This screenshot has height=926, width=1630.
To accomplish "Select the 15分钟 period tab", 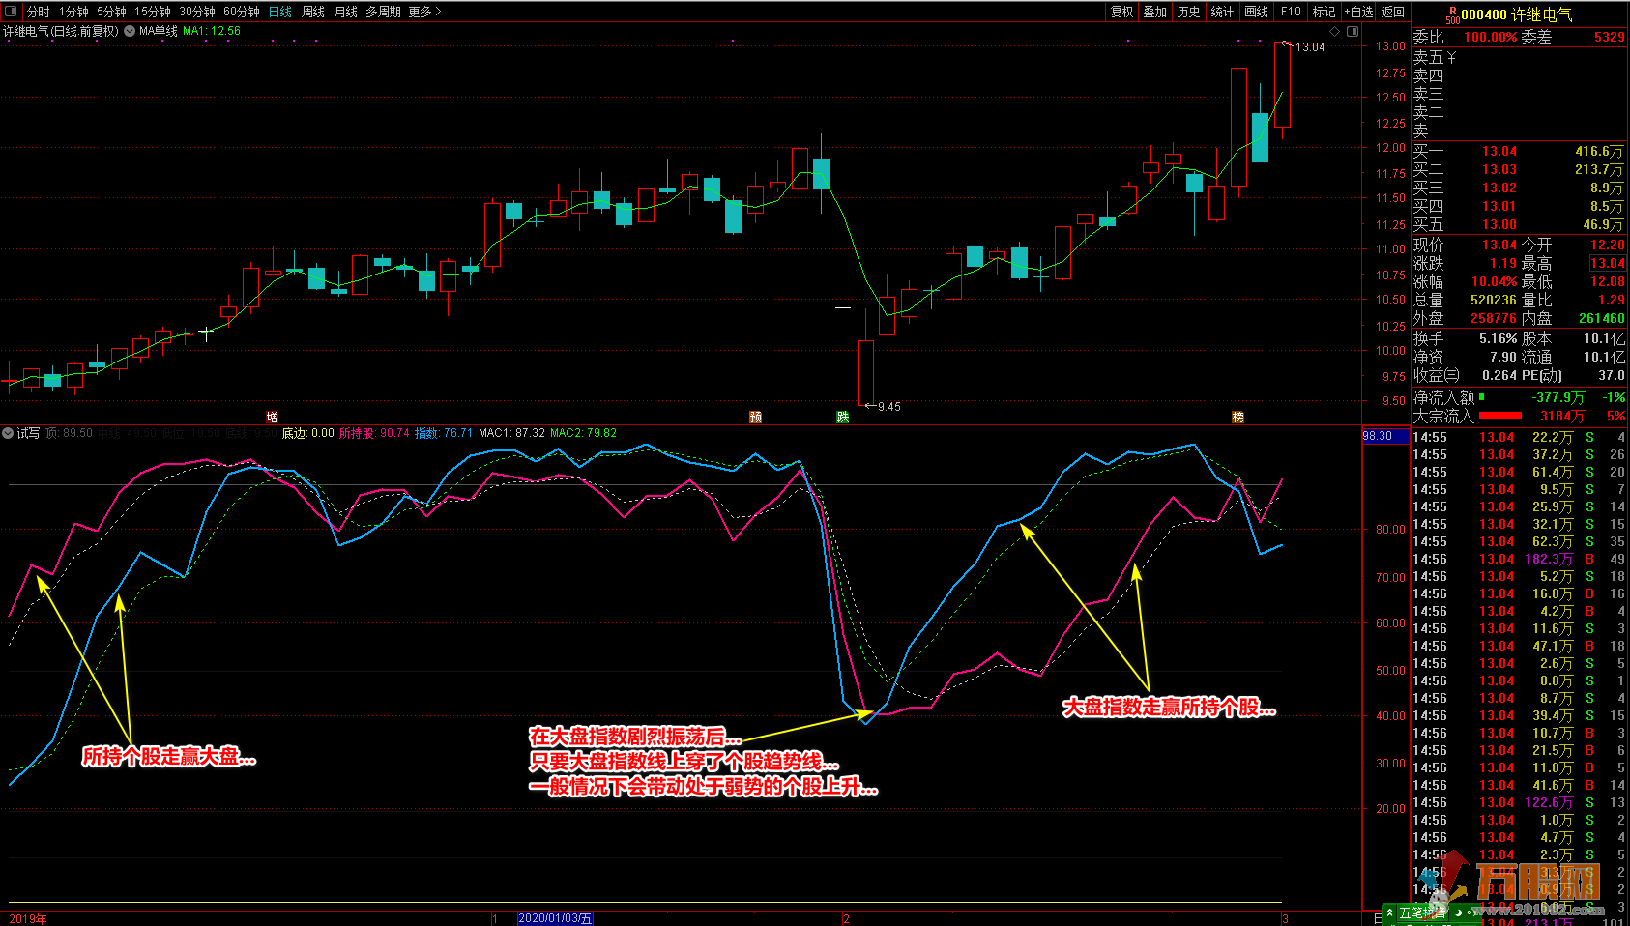I will [153, 12].
